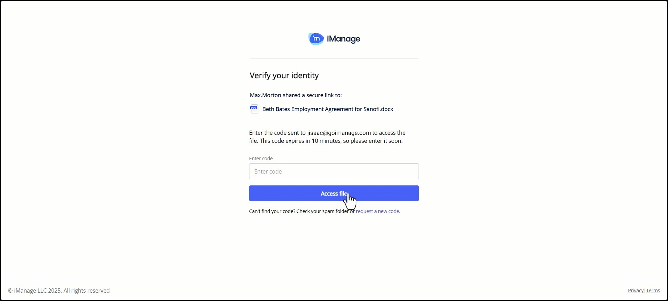Focus the Enter code input field

click(334, 171)
